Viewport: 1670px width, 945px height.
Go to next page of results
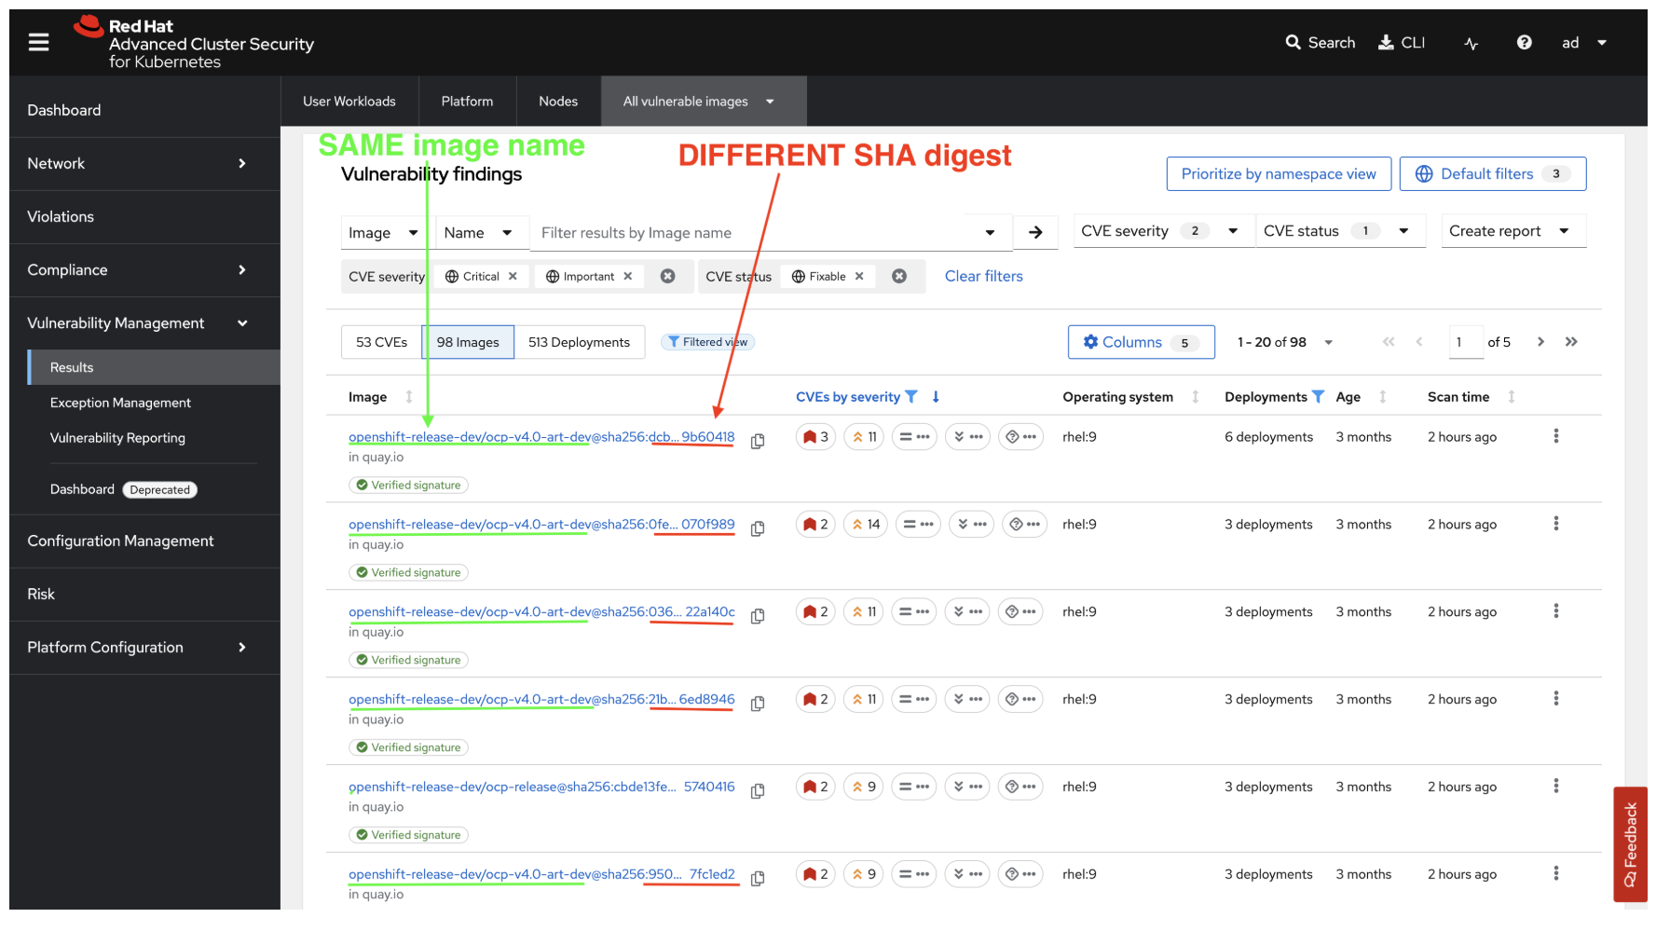pos(1541,342)
